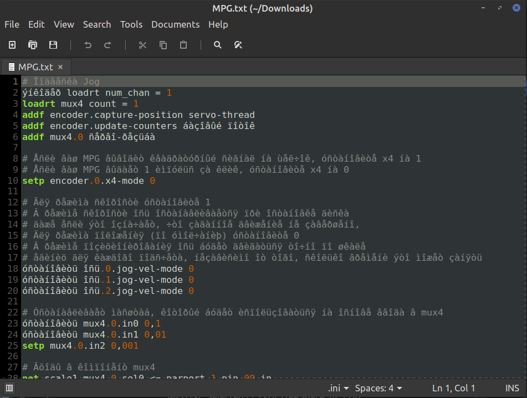The height and width of the screenshot is (398, 527).
Task: Paste clipboard using toolbar icon
Action: (183, 45)
